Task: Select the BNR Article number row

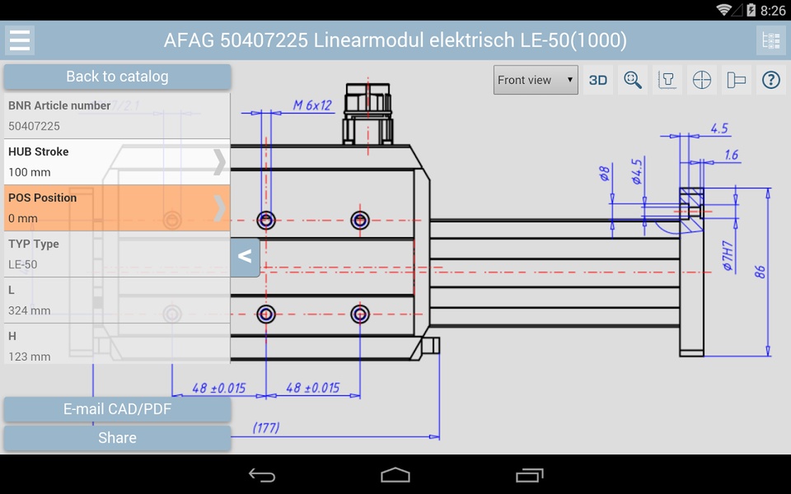Action: click(x=117, y=116)
